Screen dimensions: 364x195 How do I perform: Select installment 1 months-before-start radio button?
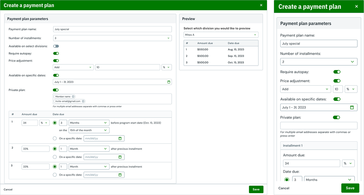click(x=55, y=123)
